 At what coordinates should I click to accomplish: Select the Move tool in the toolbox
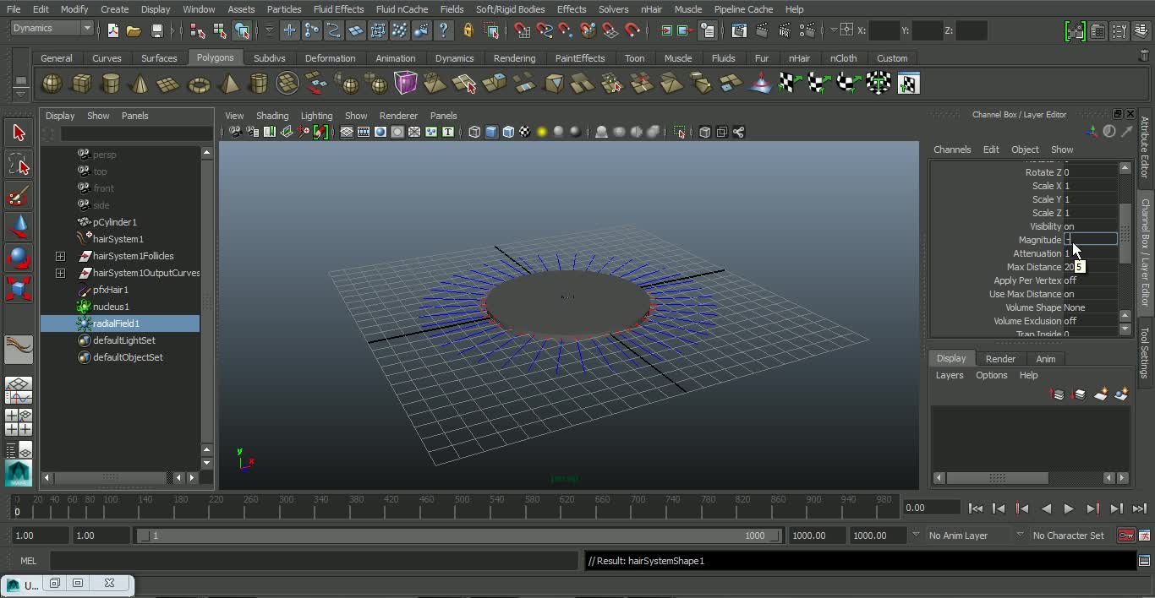[19, 226]
